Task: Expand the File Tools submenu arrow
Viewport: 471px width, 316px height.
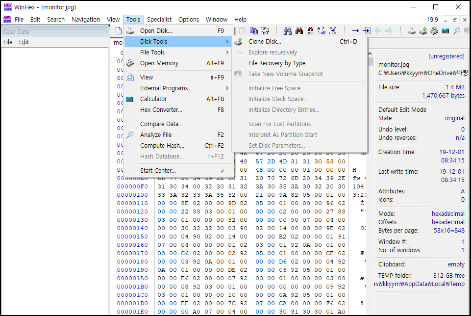Action: (227, 53)
